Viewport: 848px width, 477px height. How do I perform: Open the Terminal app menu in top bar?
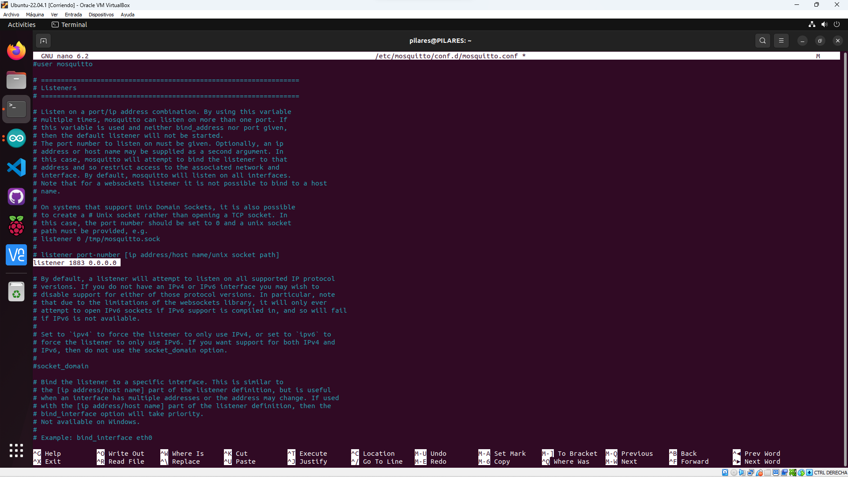[70, 25]
